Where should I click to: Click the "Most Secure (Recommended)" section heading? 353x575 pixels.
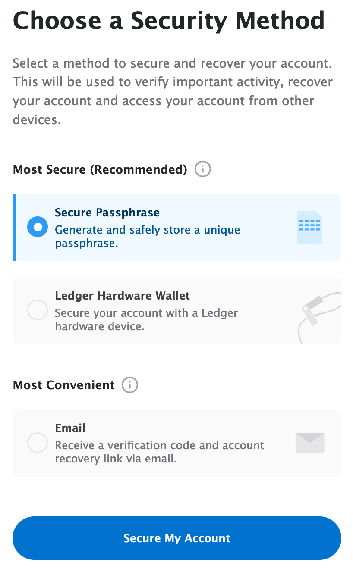pyautogui.click(x=100, y=169)
